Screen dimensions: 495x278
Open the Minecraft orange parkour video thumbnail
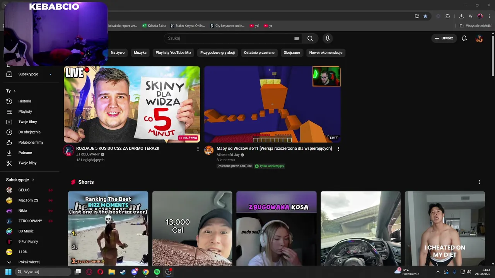point(272,104)
